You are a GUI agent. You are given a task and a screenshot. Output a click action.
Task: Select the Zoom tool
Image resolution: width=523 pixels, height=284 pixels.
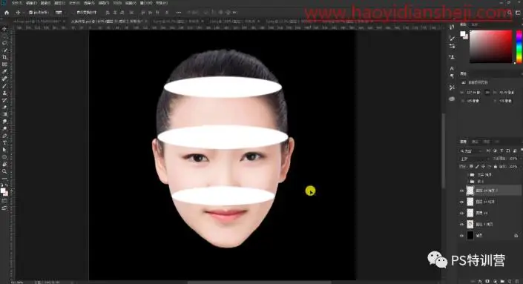pos(4,171)
